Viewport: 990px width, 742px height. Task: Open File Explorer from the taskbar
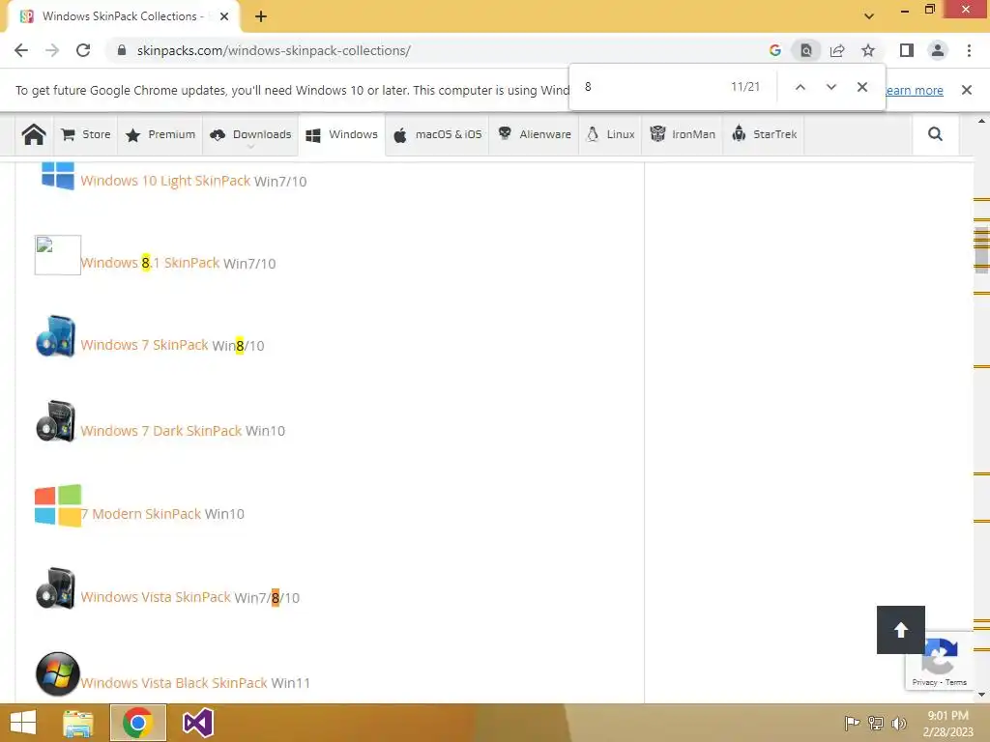78,723
